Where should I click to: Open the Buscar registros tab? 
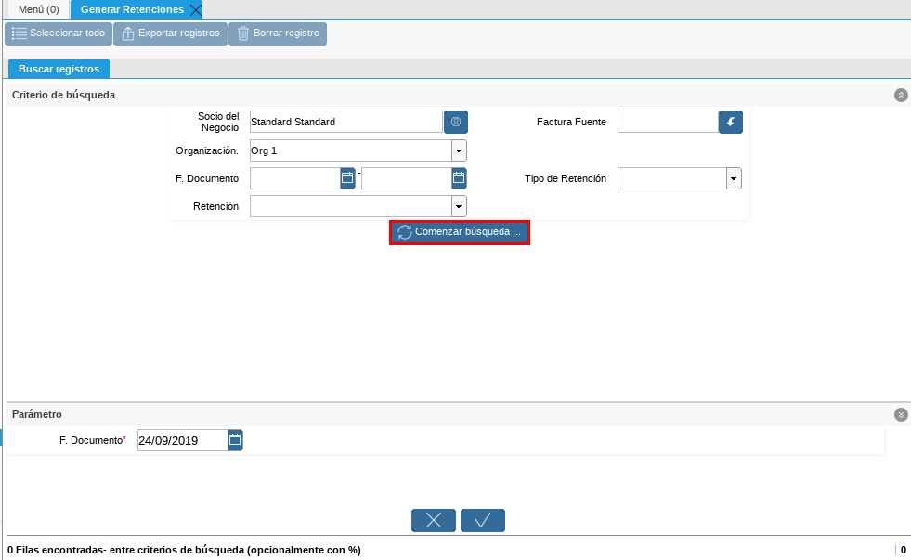(59, 69)
